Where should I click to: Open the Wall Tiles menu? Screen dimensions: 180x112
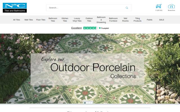29,20
